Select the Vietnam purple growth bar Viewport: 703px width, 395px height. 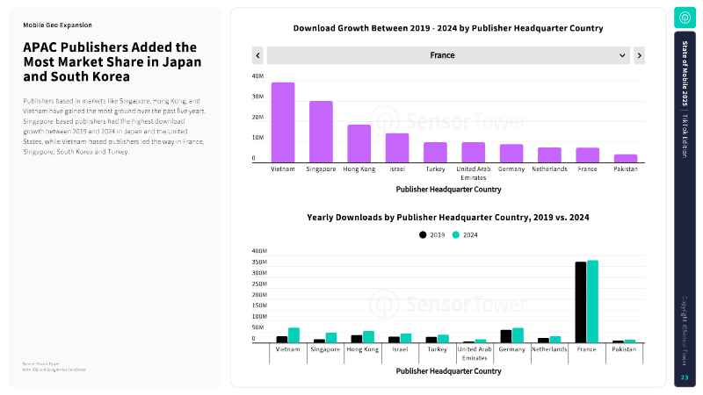click(x=283, y=122)
